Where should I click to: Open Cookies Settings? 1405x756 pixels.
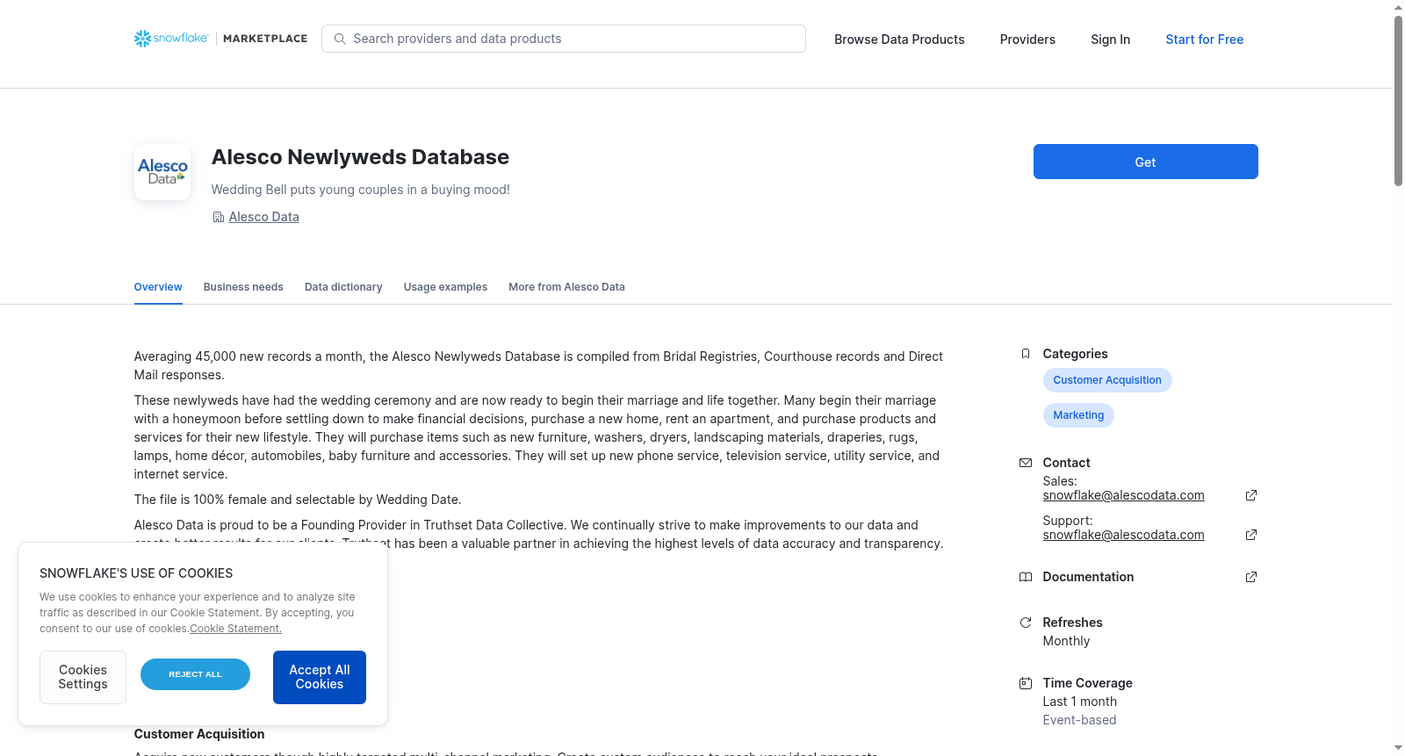tap(83, 677)
